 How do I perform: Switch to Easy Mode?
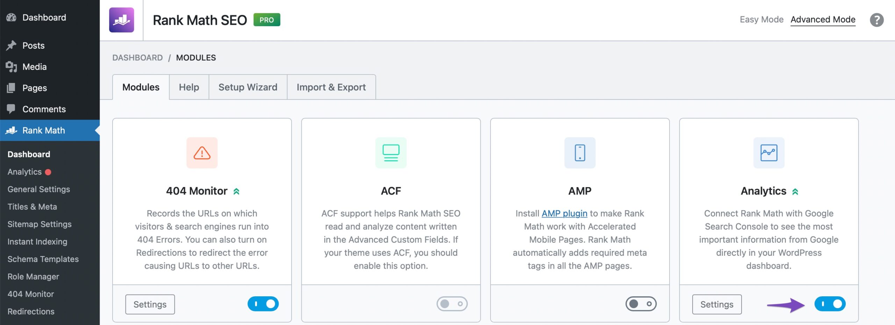(761, 20)
